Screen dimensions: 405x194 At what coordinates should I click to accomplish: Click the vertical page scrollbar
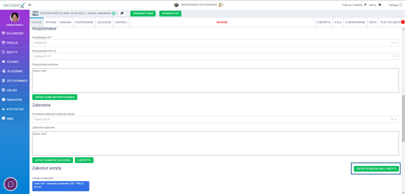[x=403, y=119]
